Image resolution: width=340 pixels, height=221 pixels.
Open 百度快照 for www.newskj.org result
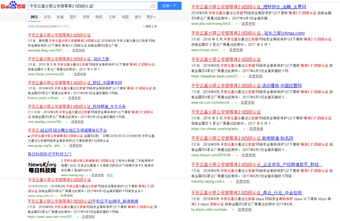97,175
